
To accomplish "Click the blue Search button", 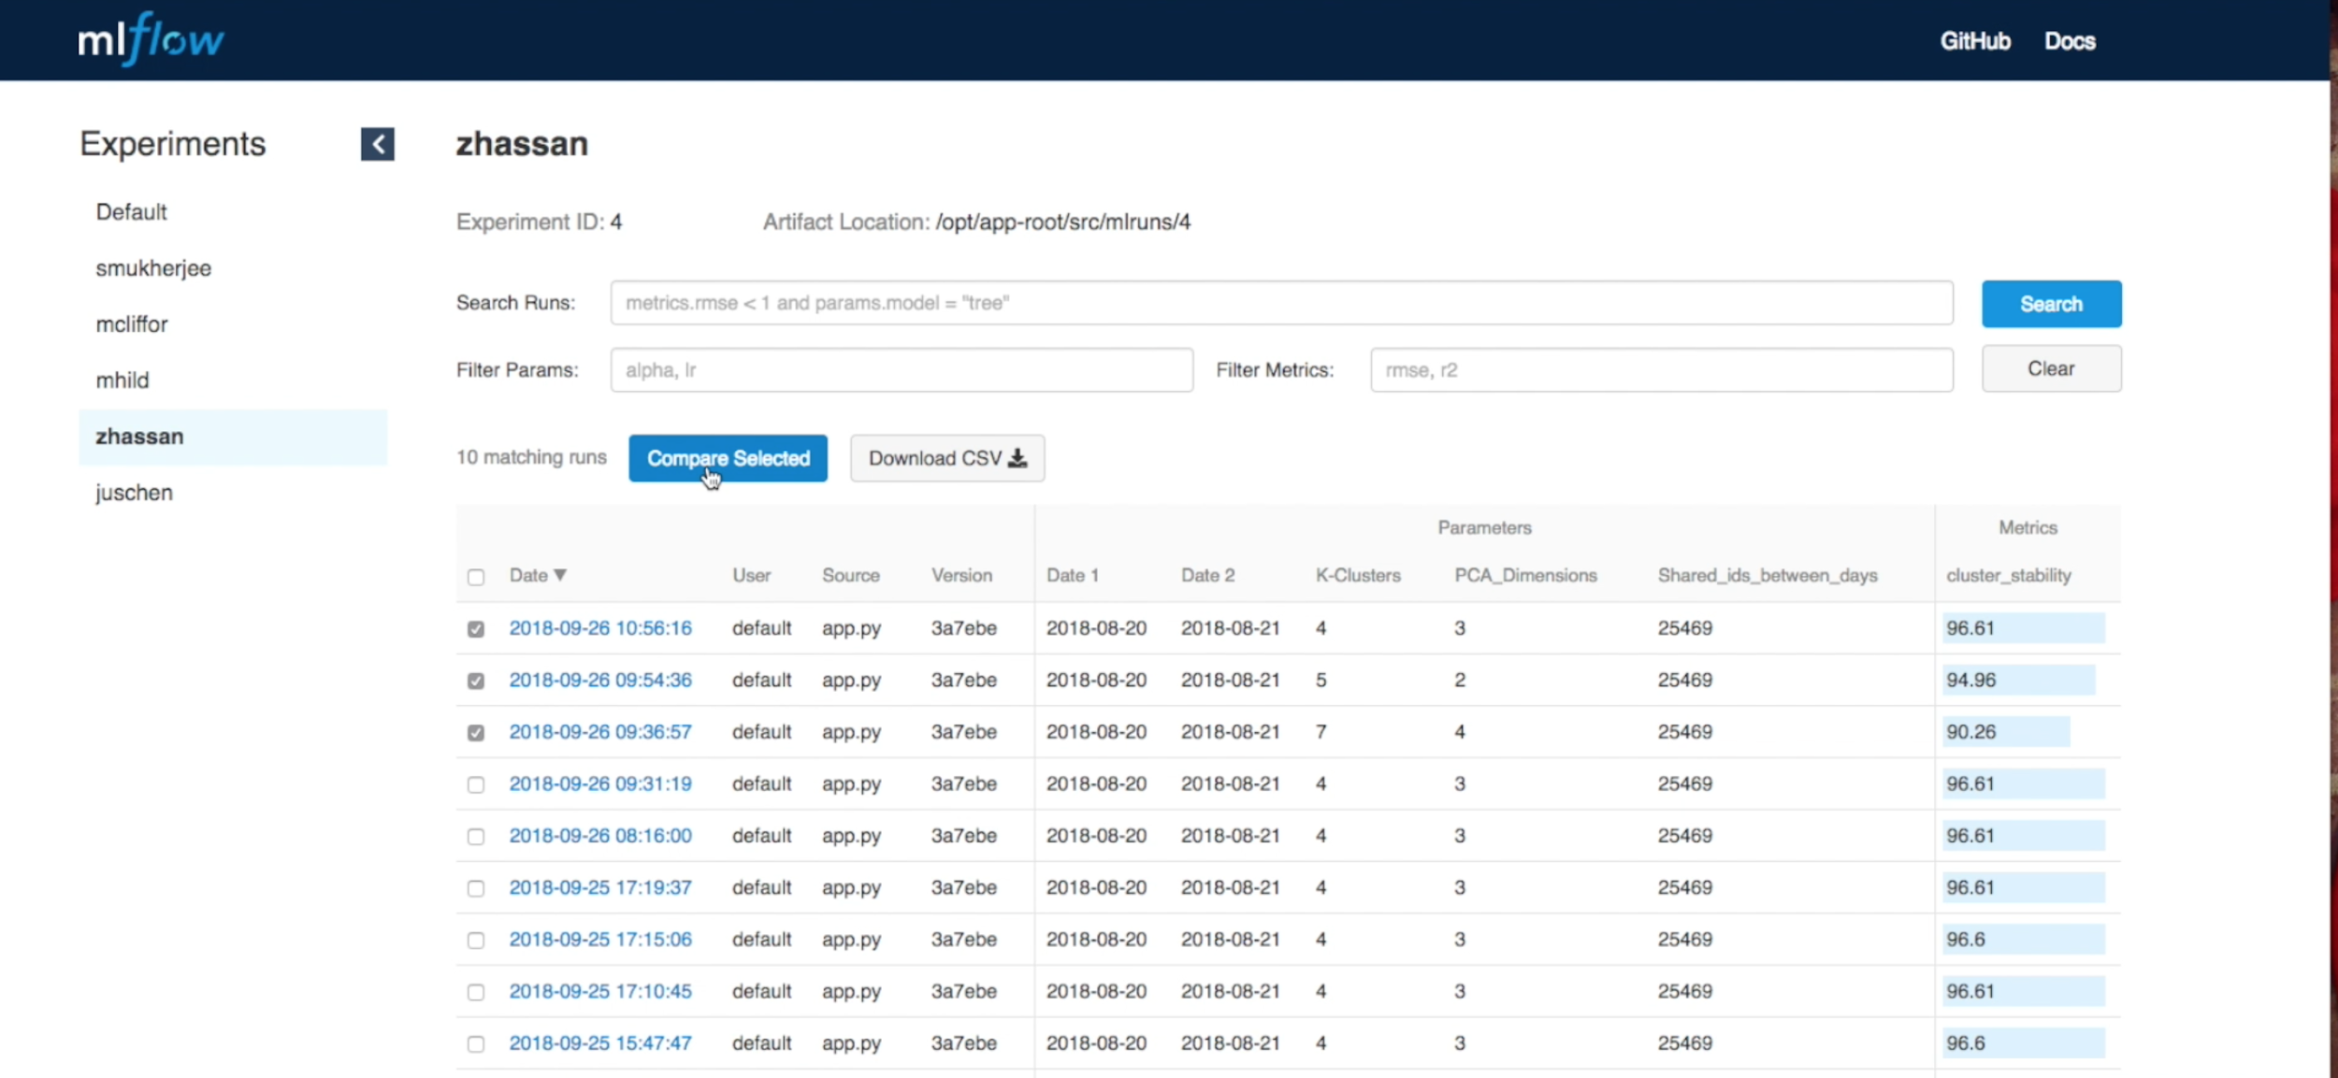I will pyautogui.click(x=2051, y=304).
